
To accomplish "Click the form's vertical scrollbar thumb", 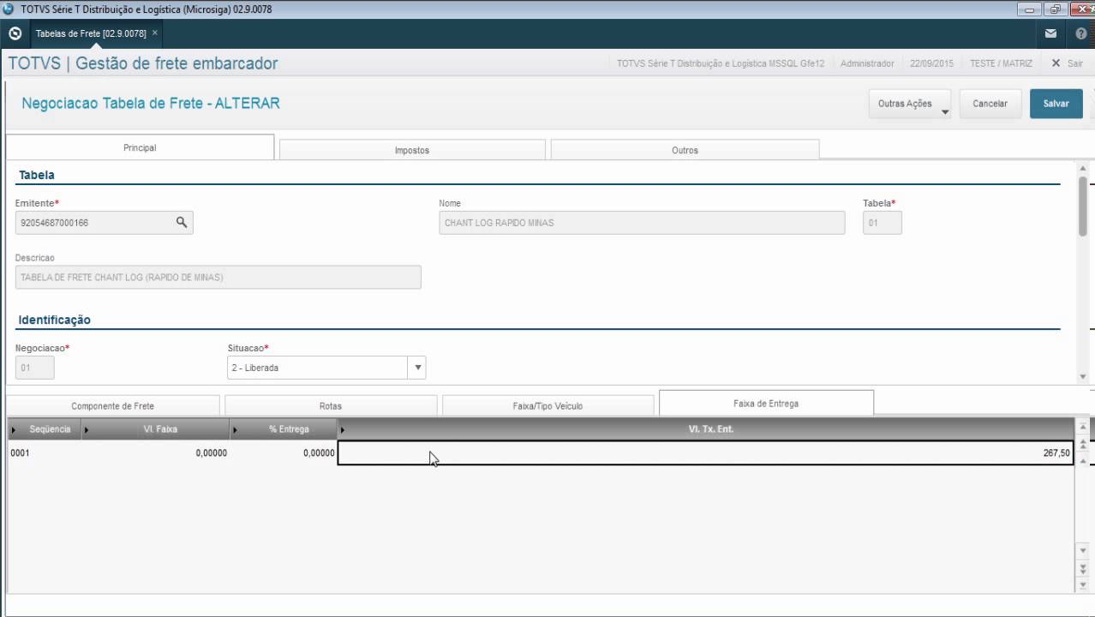I will [1083, 206].
